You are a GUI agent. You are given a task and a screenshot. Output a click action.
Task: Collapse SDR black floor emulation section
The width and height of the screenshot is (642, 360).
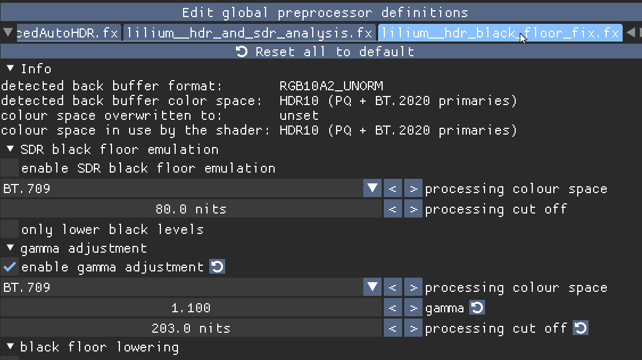tap(10, 149)
